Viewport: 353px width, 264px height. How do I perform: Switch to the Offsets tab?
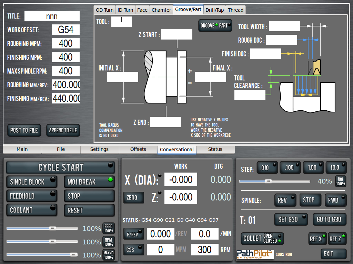click(x=138, y=149)
